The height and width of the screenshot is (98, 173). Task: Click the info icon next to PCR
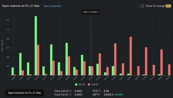[100, 91]
